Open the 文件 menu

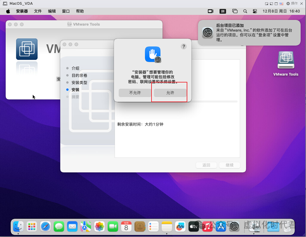[38, 11]
